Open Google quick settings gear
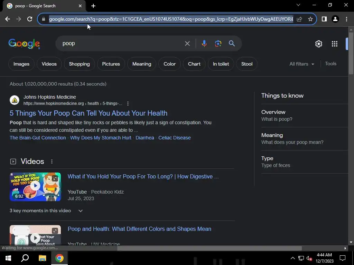The width and height of the screenshot is (354, 265). [318, 44]
